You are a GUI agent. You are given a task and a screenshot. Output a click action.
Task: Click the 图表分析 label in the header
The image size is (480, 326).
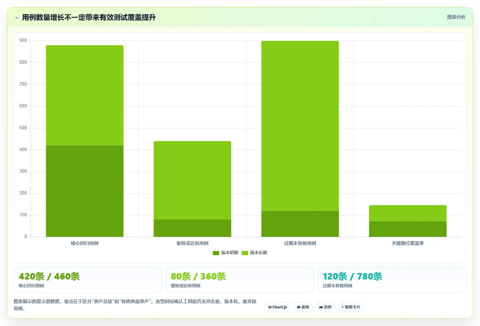coord(456,17)
